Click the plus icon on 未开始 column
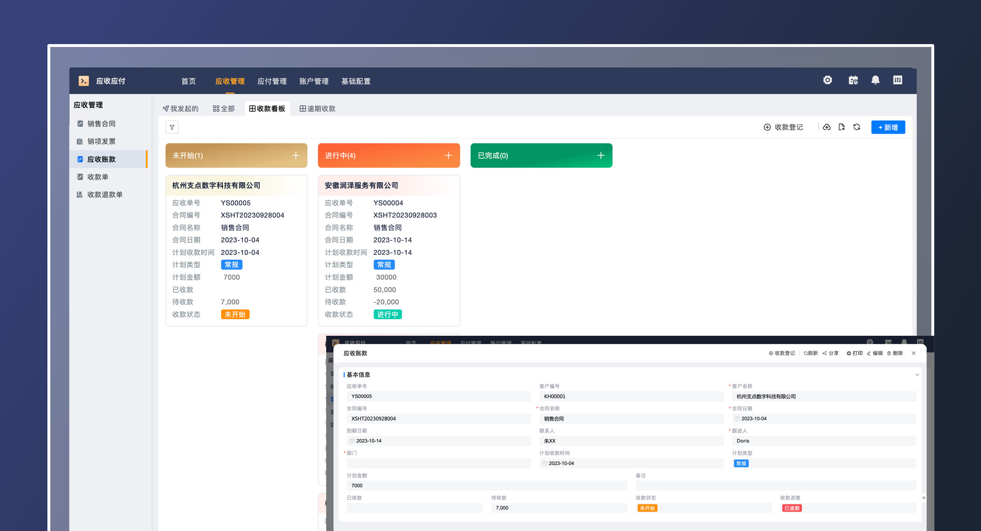The image size is (981, 531). pos(296,156)
